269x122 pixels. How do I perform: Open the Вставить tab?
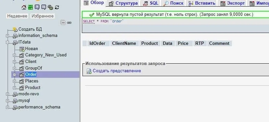click(x=201, y=3)
